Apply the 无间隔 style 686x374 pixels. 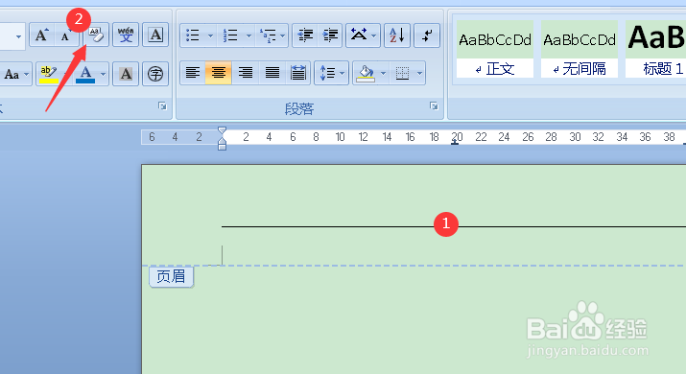pyautogui.click(x=580, y=49)
